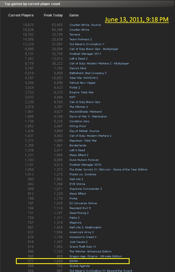175x272 pixels.
Task: Select the highlighted BRINK game link
Action: click(74, 261)
